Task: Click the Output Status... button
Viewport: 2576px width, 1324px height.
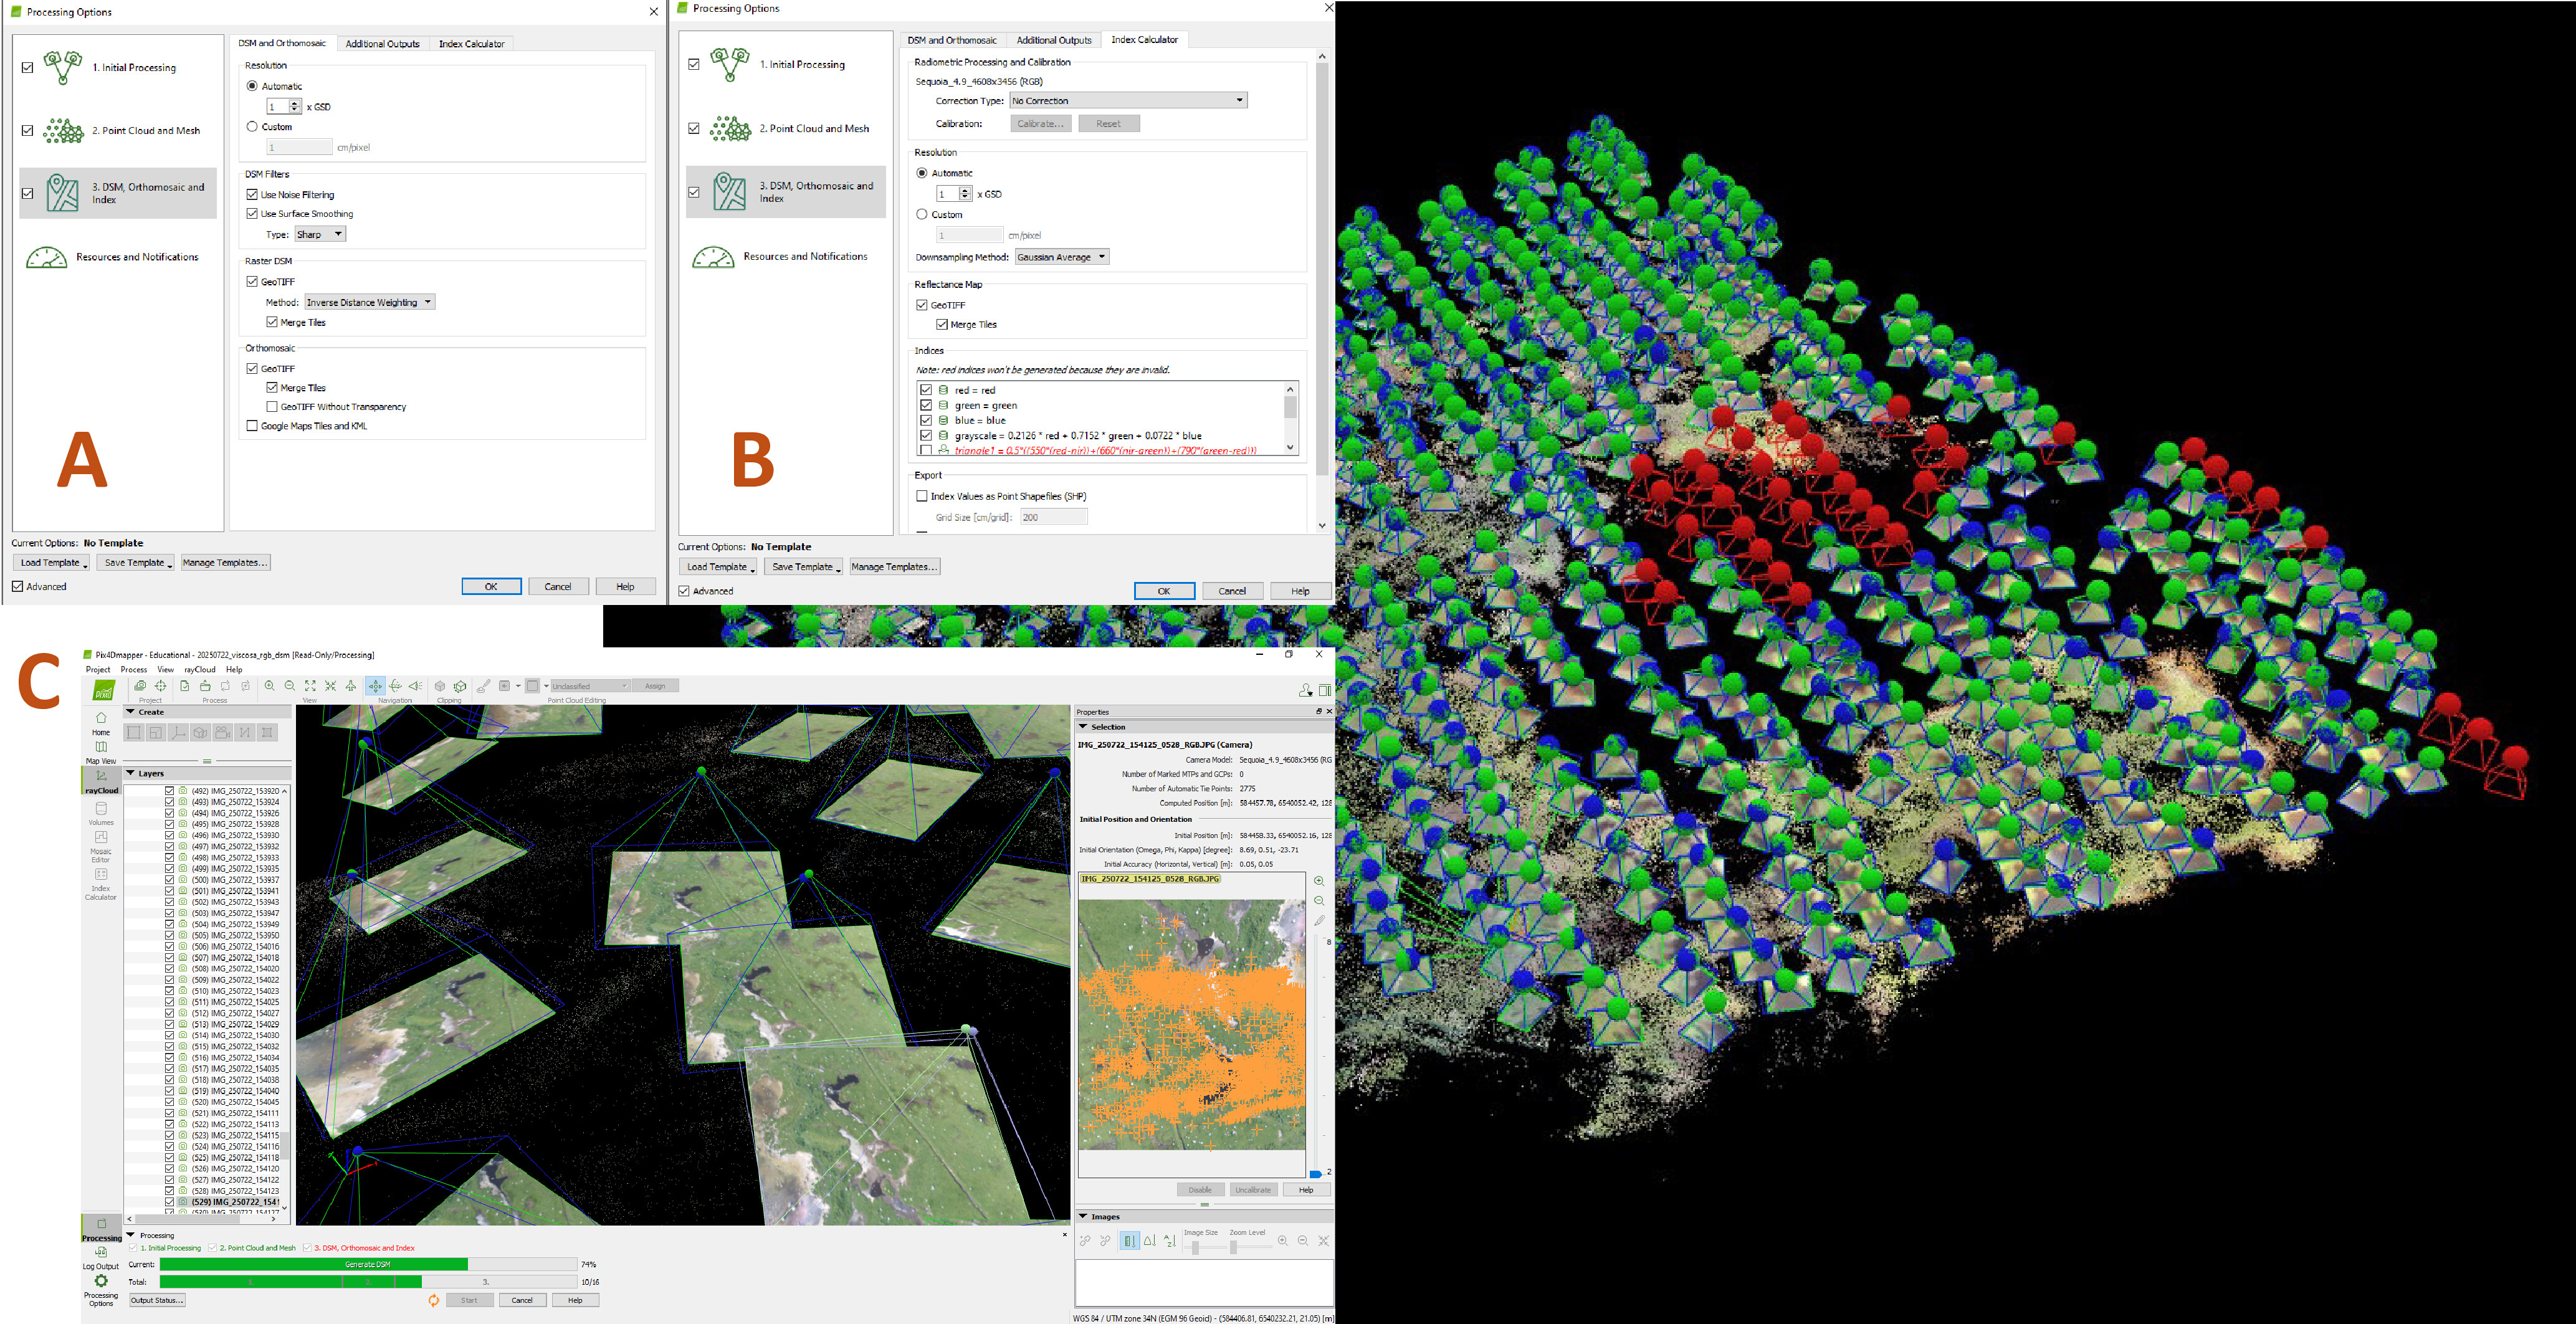Action: pyautogui.click(x=157, y=1300)
